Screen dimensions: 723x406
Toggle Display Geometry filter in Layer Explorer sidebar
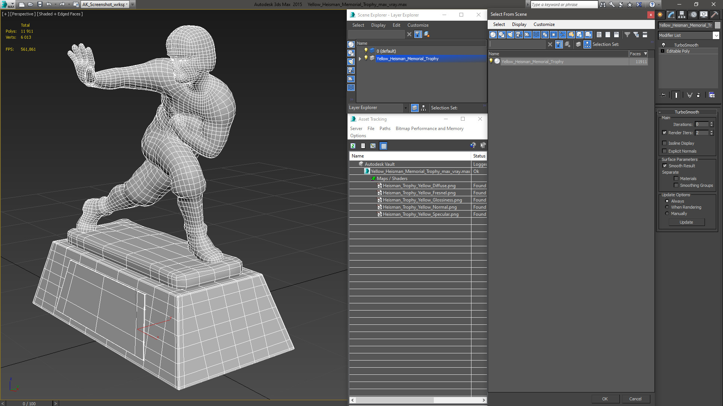pos(351,44)
